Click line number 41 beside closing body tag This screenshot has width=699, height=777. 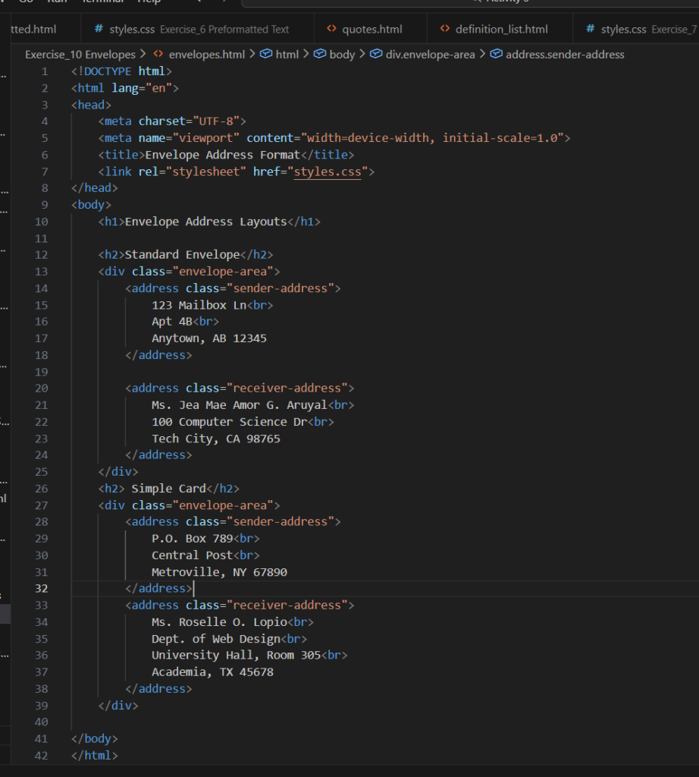(41, 739)
